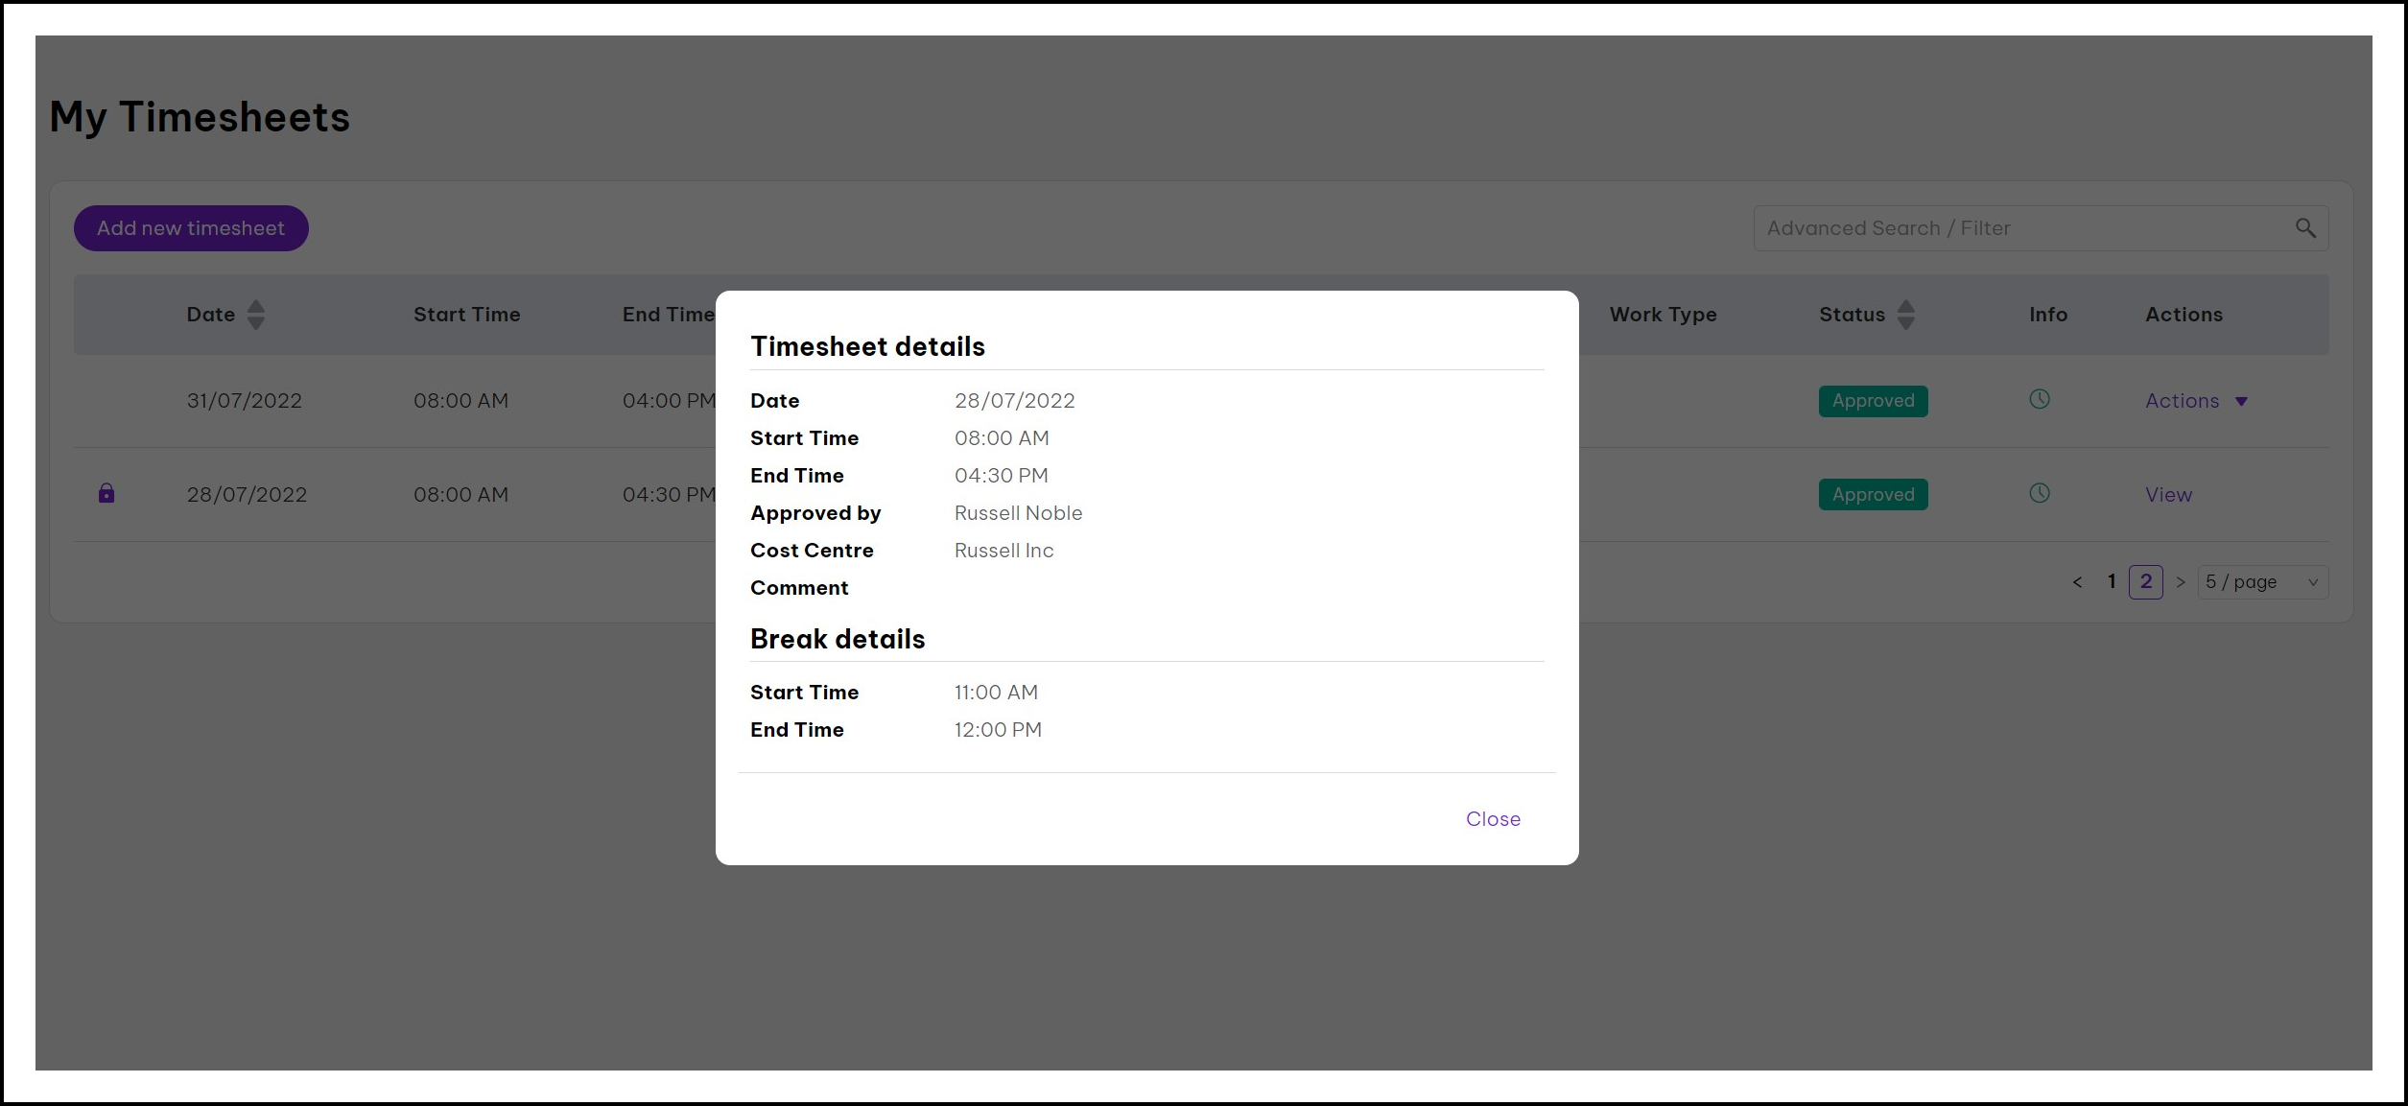Screen dimensions: 2408x1106
Task: Sort timesheets by Status column arrows
Action: coord(1905,315)
